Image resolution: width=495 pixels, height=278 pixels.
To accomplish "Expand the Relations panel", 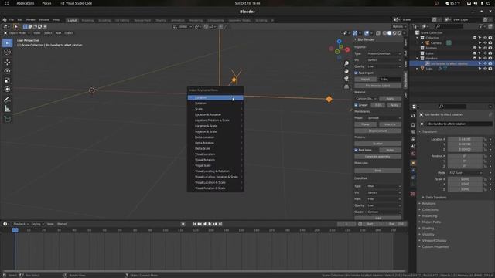I will pos(428,204).
